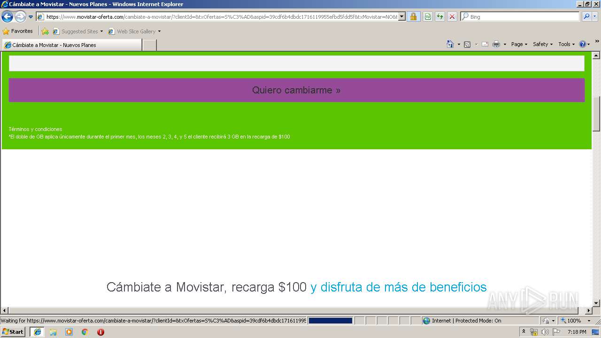Expand the address bar history dropdown
601x338 pixels.
tap(402, 17)
